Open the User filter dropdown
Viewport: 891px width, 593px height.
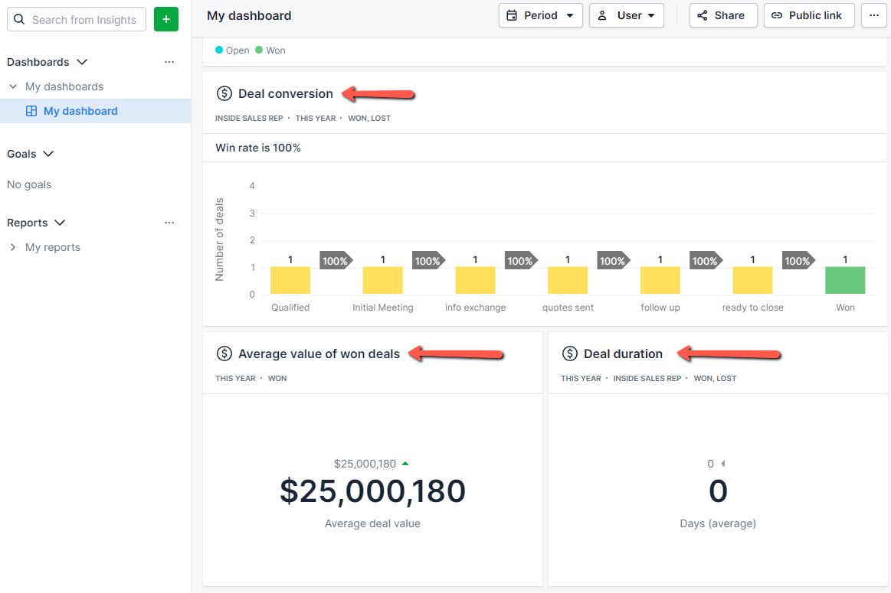627,15
